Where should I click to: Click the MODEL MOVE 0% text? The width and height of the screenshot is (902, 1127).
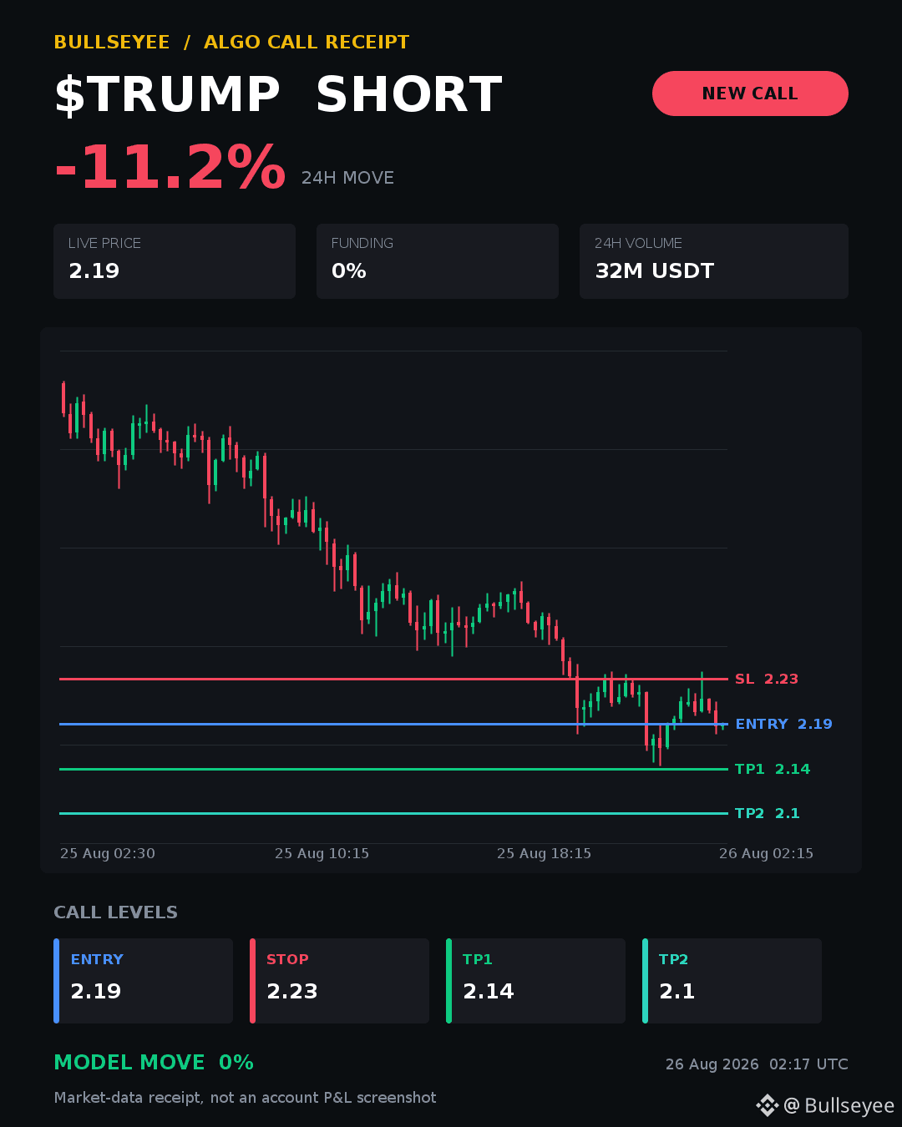[x=154, y=1063]
